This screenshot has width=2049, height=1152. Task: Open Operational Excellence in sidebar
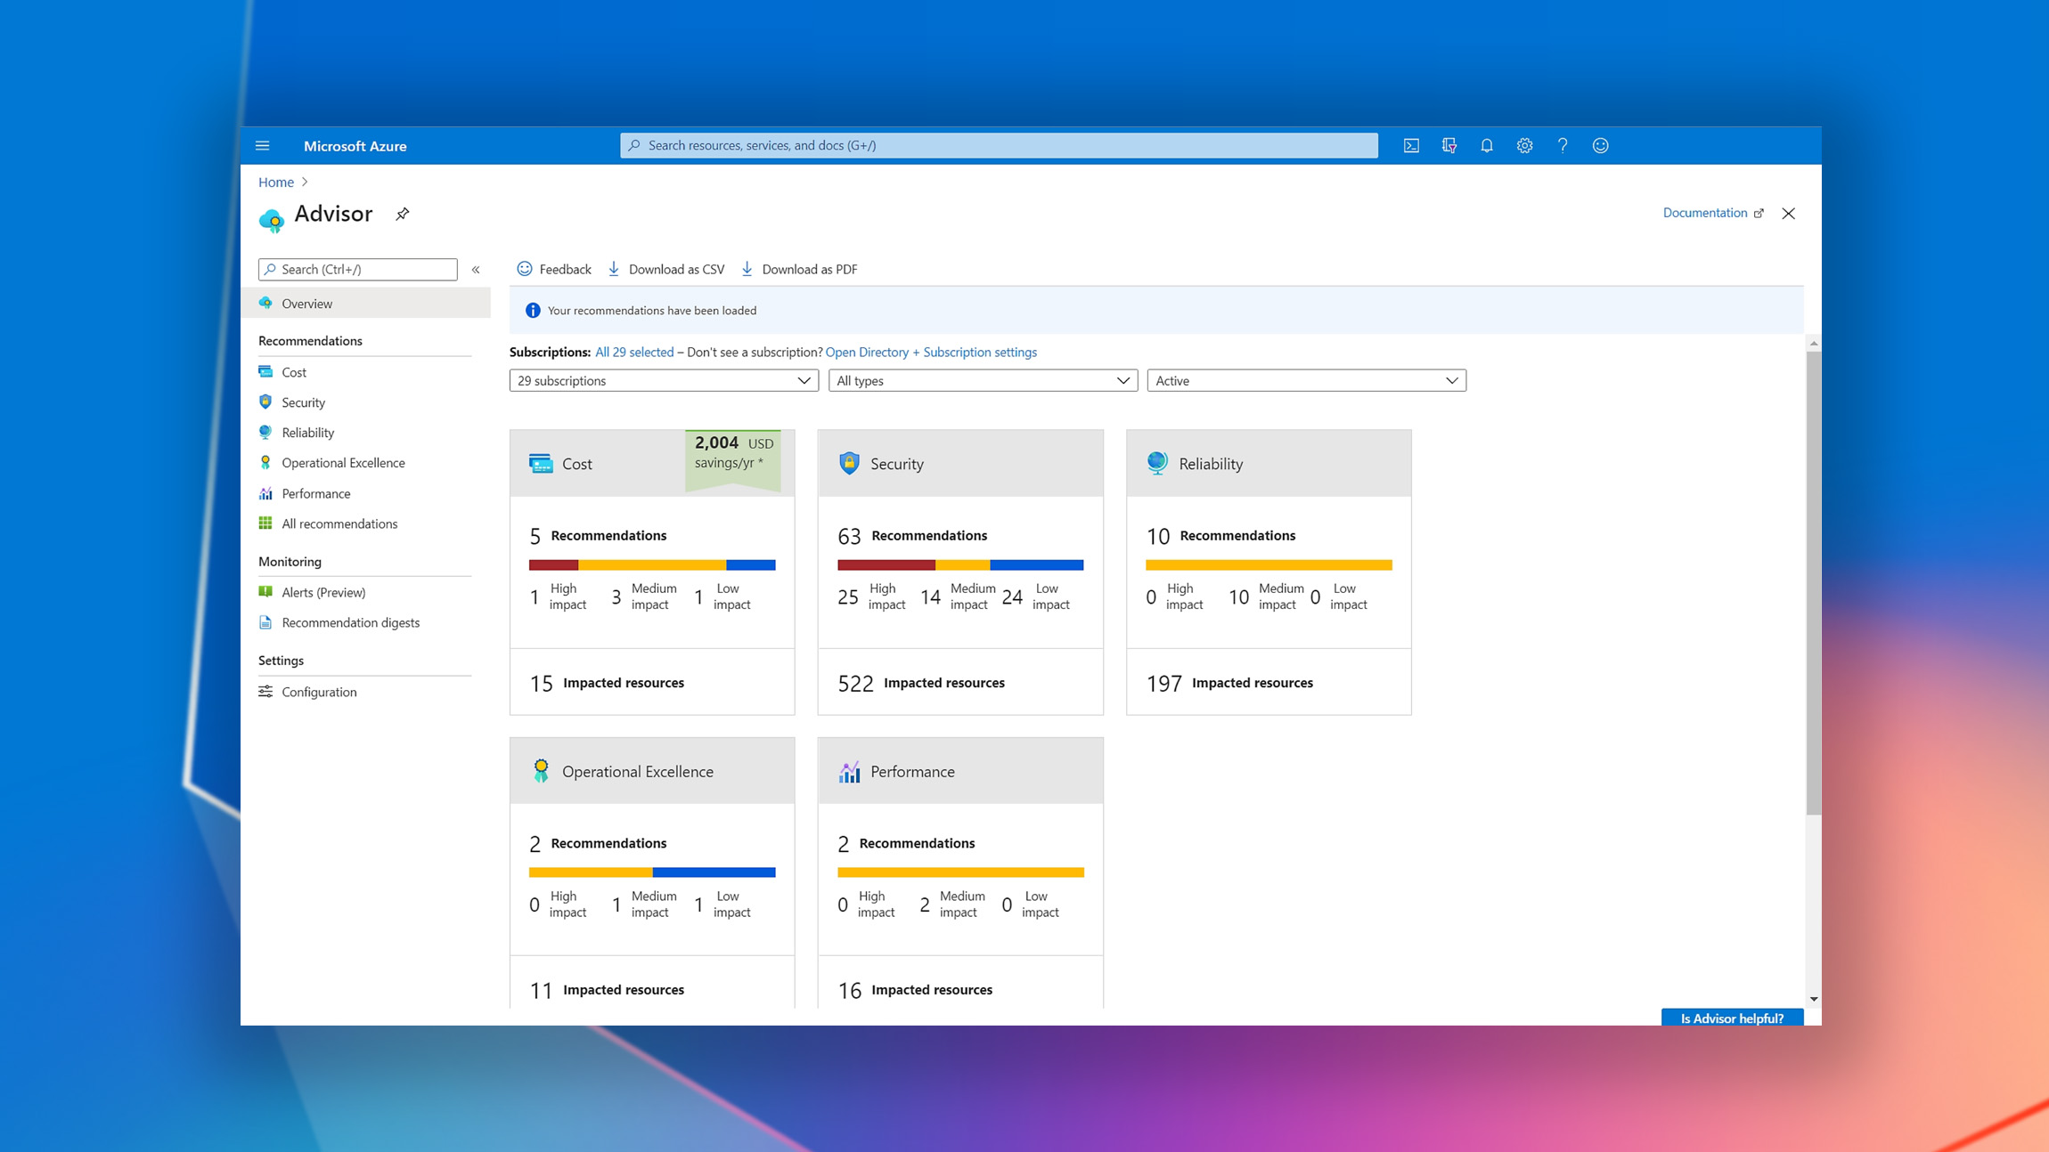coord(343,463)
